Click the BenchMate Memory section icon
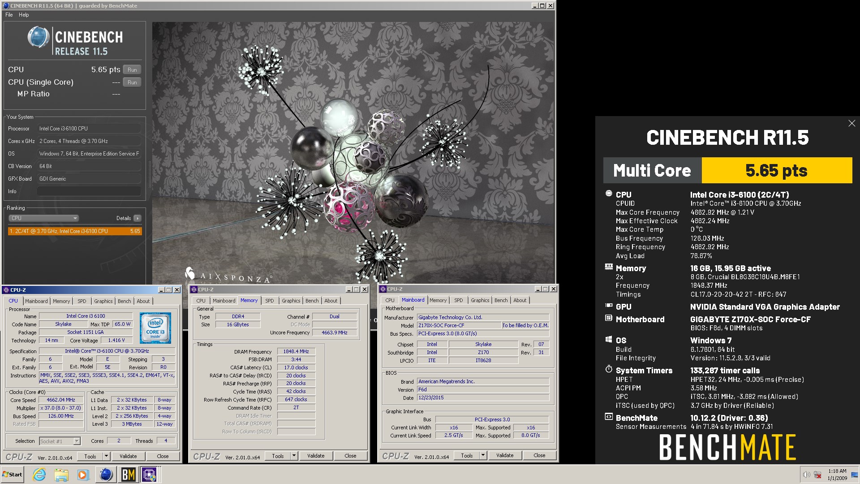Viewport: 860px width, 484px height. [609, 267]
